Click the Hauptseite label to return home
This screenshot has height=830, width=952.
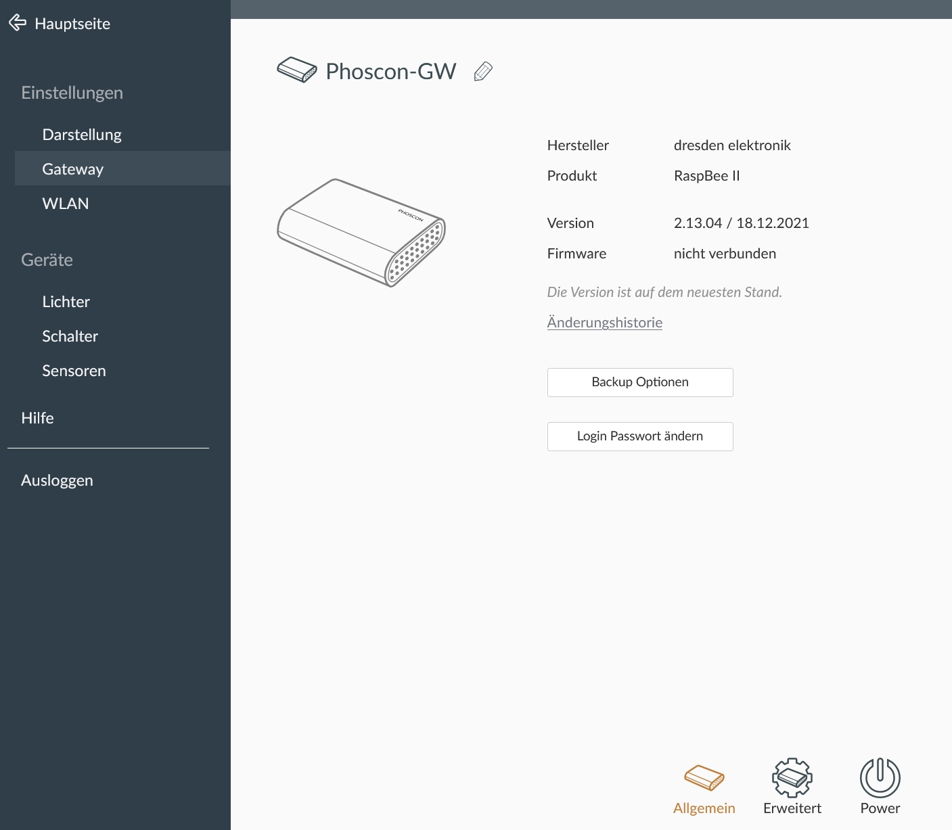click(x=72, y=24)
